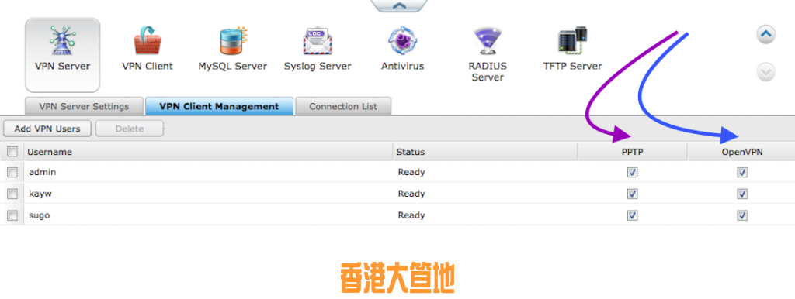Screen dimensions: 795x299
Task: Uncheck OpenVPN for kayw
Action: click(742, 194)
